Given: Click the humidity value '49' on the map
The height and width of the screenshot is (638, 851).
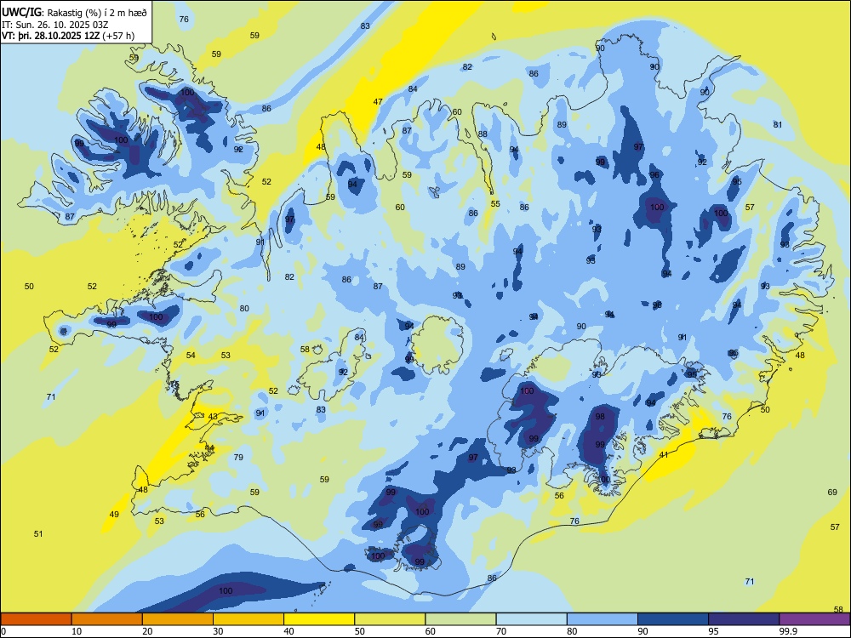Looking at the screenshot, I should [114, 515].
